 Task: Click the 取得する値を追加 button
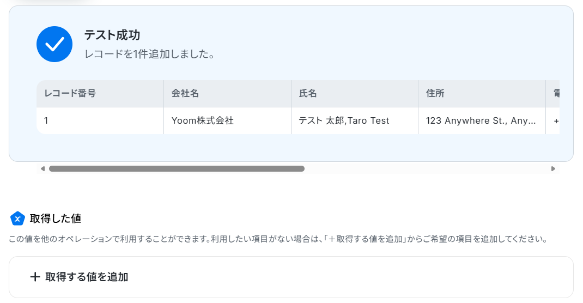pyautogui.click(x=291, y=277)
